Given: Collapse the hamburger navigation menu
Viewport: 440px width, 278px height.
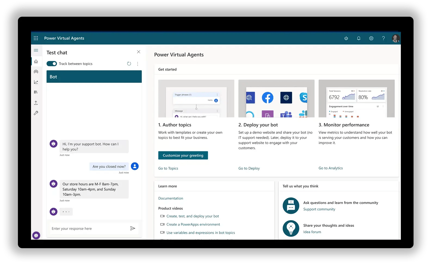Looking at the screenshot, I should (x=36, y=50).
